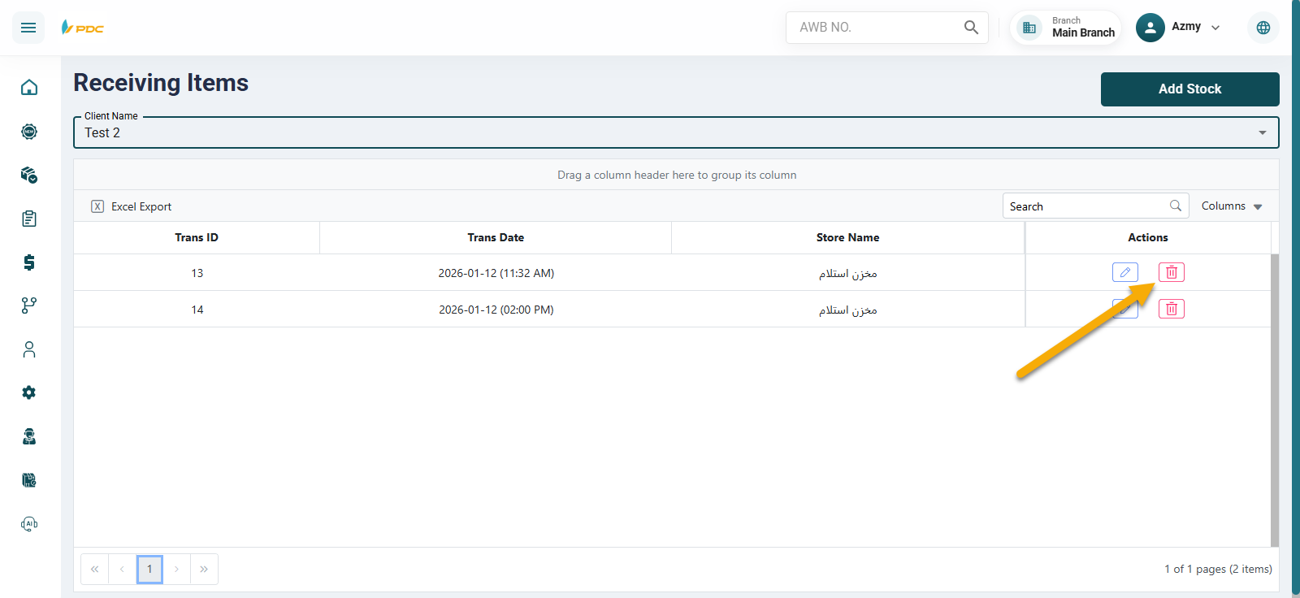Go to next page
1300x598 pixels.
[x=176, y=569]
